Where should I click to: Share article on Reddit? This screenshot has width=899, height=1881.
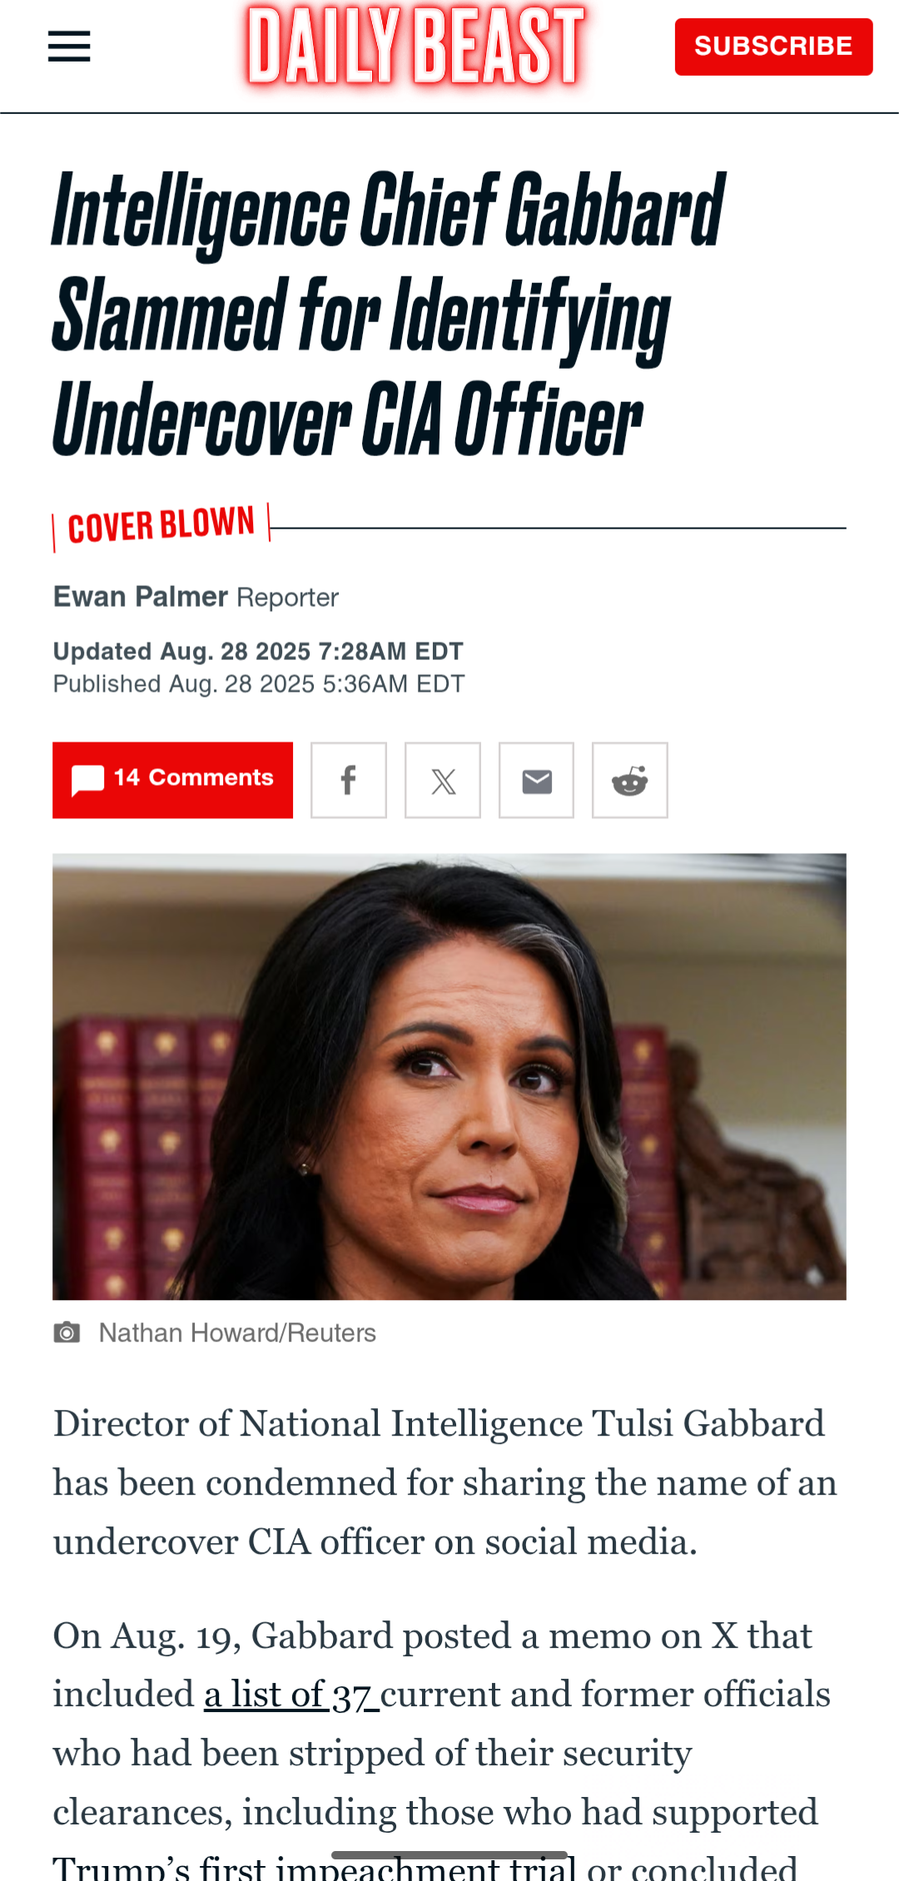pos(630,780)
